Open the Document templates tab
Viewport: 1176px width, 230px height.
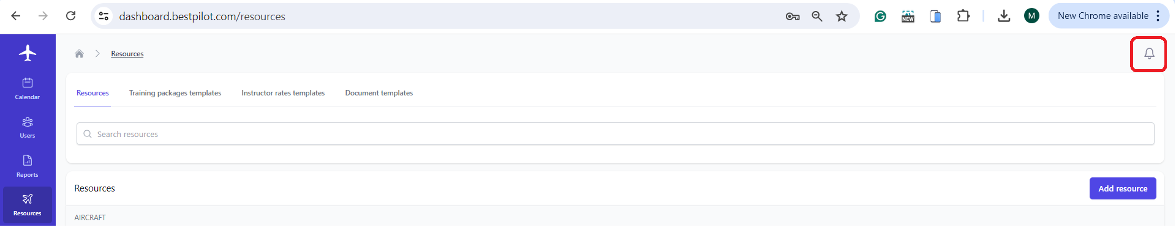point(379,93)
